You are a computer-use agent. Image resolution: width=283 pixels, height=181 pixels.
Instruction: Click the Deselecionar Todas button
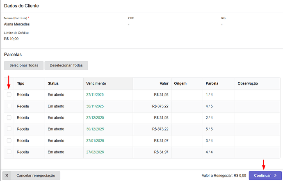(66, 65)
